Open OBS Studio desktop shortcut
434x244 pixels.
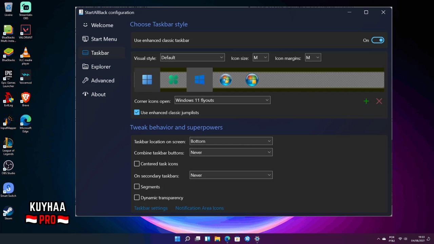(8, 167)
